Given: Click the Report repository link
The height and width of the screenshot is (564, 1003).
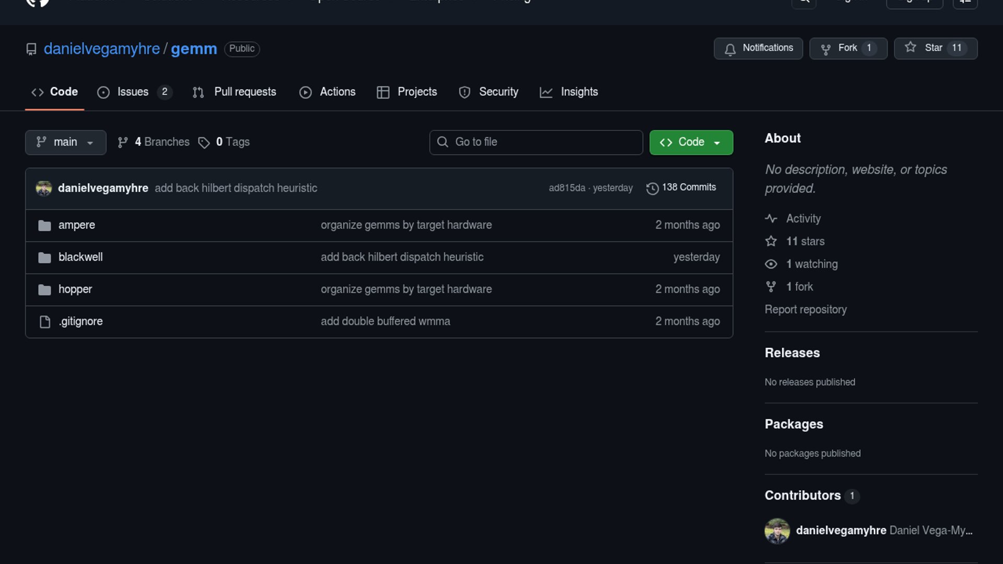Looking at the screenshot, I should pos(805,310).
